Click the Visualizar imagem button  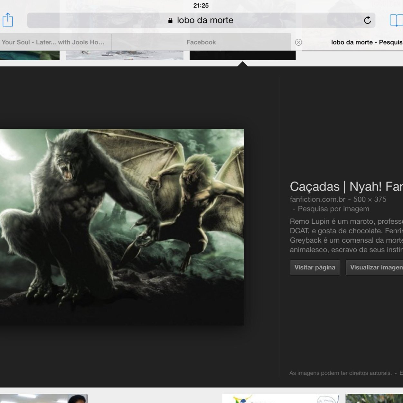(x=374, y=267)
